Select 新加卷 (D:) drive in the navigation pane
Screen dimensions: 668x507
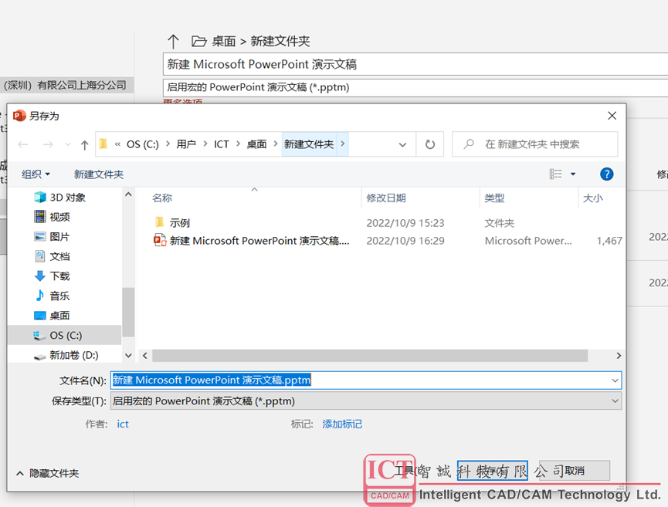[x=73, y=355]
